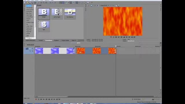Screen dimensions: 185x104
Task: Click the red Record button below the timeline
Action: 36,99
